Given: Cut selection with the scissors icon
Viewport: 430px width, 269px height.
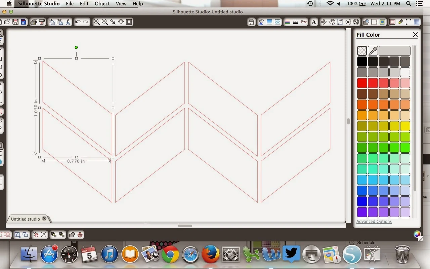Looking at the screenshot, I should [x=68, y=22].
